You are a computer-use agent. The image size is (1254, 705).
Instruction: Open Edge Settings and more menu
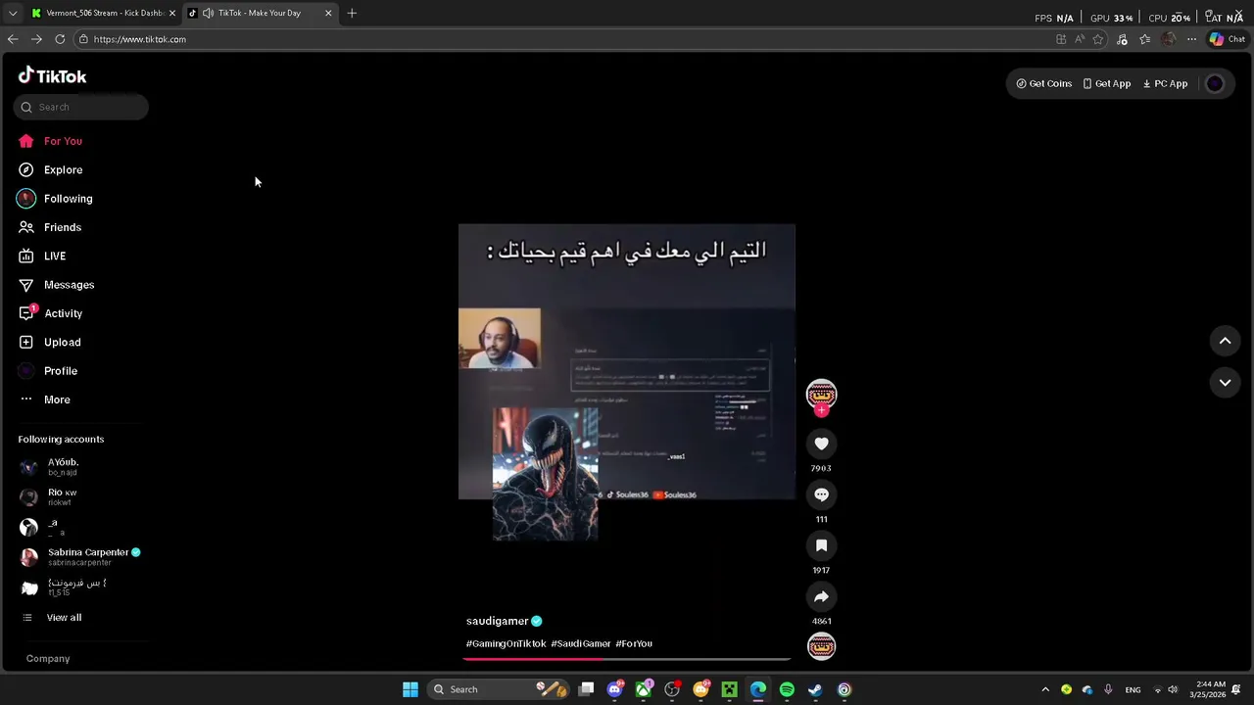pyautogui.click(x=1191, y=39)
